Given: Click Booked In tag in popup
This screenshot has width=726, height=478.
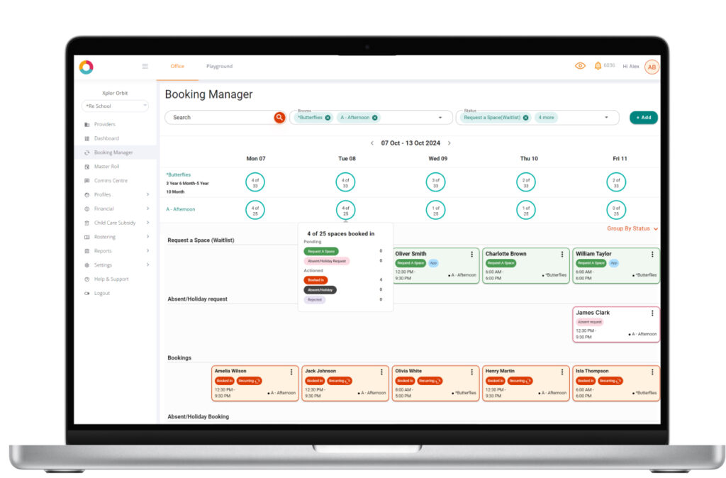Looking at the screenshot, I should (315, 280).
